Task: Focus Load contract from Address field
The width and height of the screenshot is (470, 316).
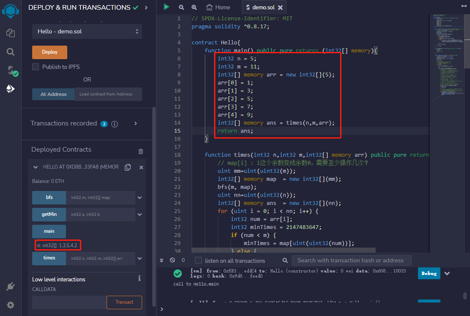Action: point(108,94)
